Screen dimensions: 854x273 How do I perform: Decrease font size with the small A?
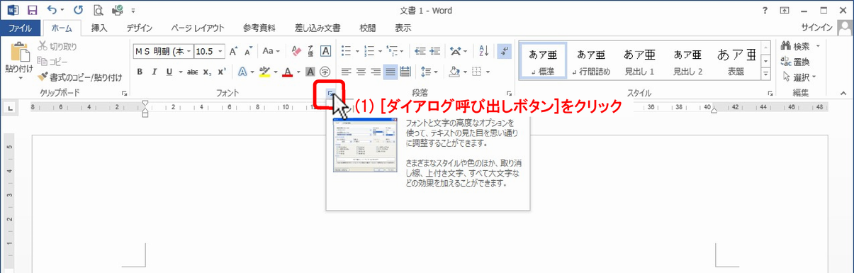point(249,51)
